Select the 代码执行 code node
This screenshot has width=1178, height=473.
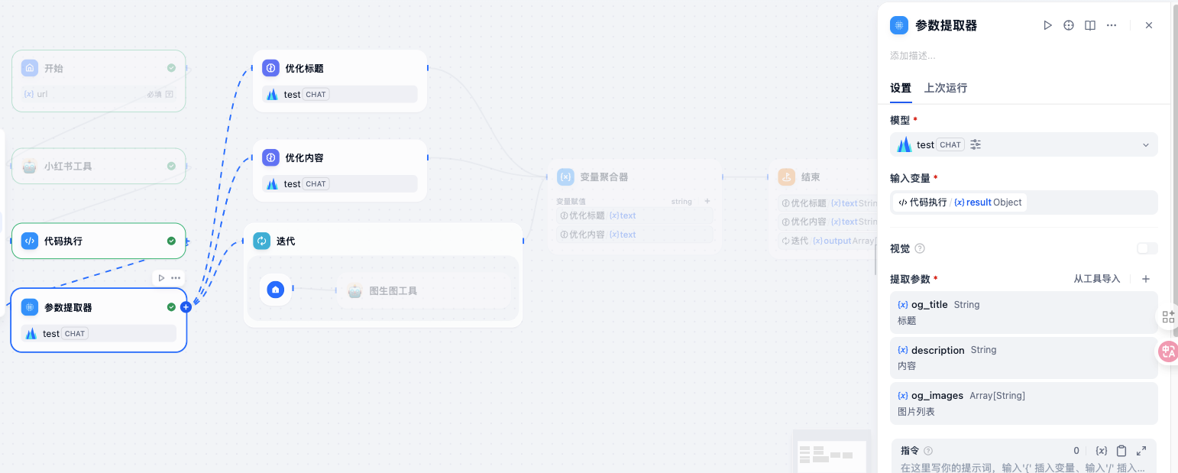click(x=99, y=241)
